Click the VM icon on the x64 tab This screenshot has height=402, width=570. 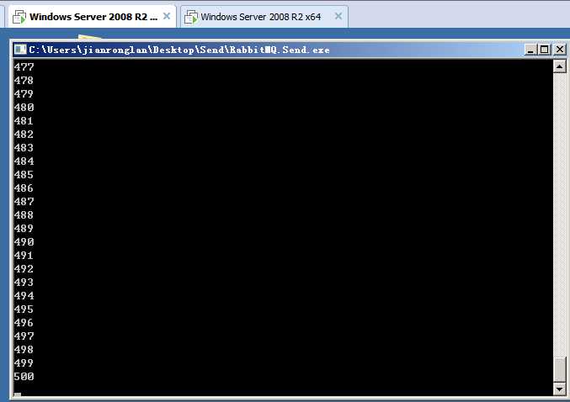(x=191, y=17)
